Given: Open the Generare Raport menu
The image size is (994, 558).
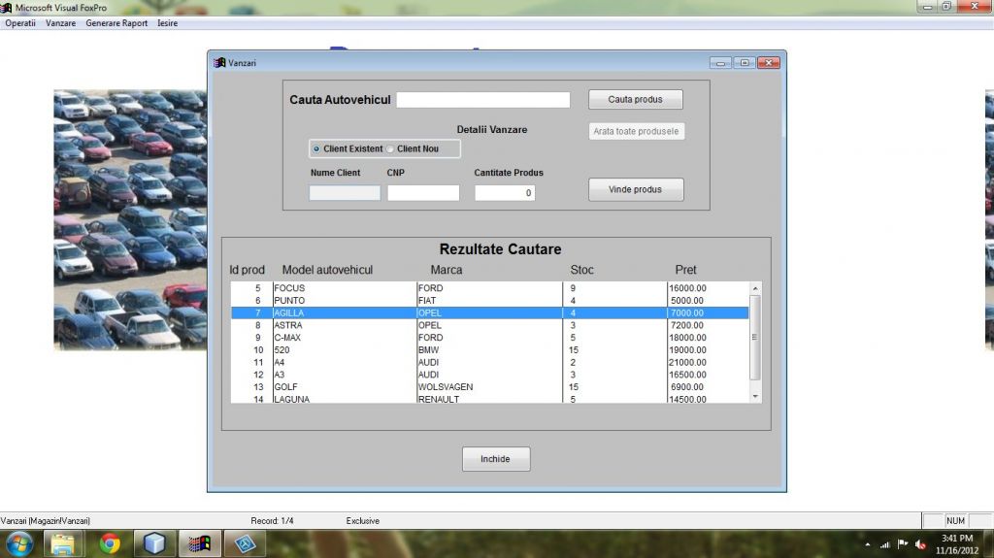Looking at the screenshot, I should (116, 23).
